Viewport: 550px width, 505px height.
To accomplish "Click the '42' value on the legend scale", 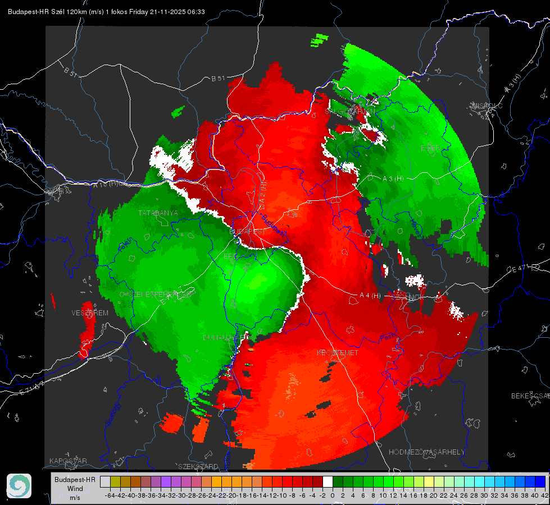I will (545, 495).
